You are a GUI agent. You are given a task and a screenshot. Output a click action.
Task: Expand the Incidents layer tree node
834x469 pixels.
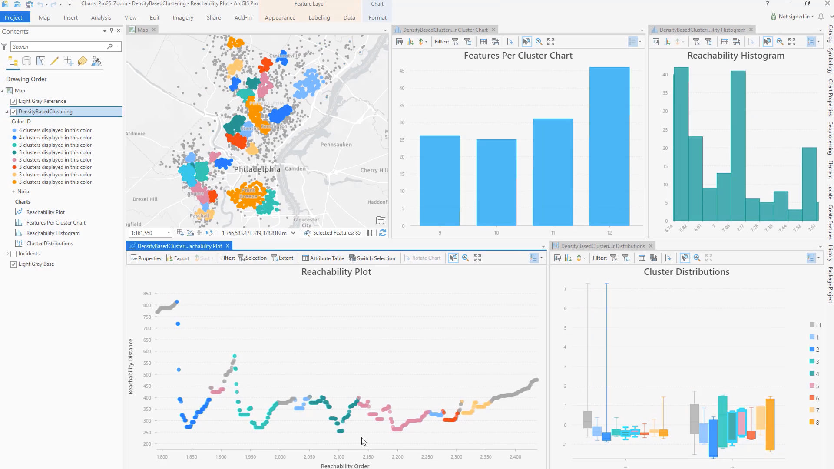point(7,254)
